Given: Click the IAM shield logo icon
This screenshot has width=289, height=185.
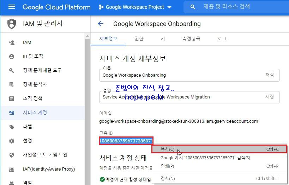Looking at the screenshot, I should click(x=12, y=24).
